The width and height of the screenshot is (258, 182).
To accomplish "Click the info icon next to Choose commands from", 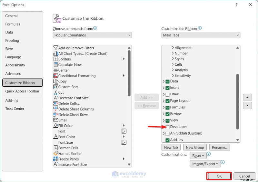I will [x=95, y=28].
